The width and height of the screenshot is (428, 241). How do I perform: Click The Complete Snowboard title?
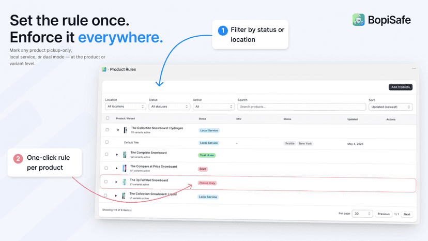click(148, 153)
